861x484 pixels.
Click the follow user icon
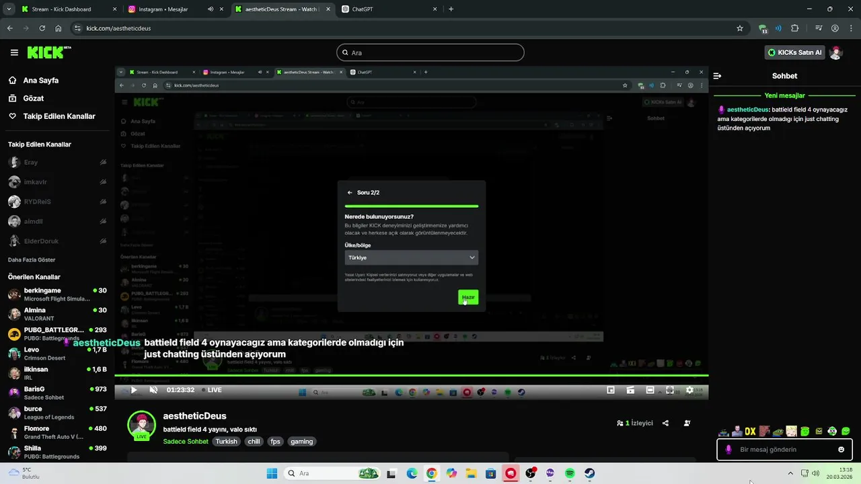[x=687, y=424]
